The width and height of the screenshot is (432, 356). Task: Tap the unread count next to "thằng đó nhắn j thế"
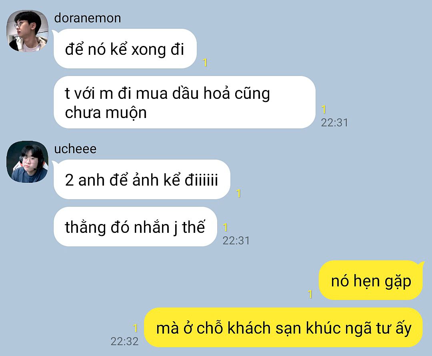click(x=225, y=227)
